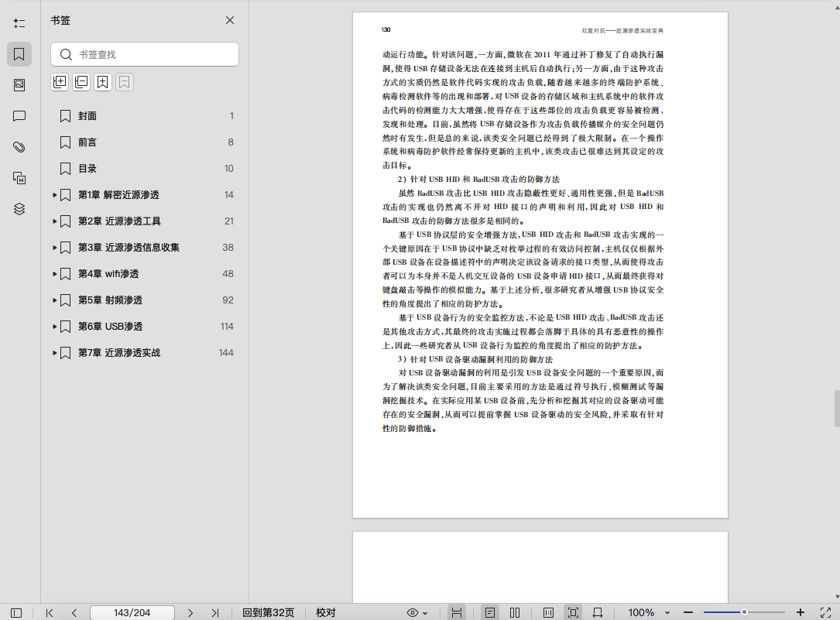The width and height of the screenshot is (840, 620).
Task: Expand 第6章 USB渗透 bookmark
Action: click(55, 327)
